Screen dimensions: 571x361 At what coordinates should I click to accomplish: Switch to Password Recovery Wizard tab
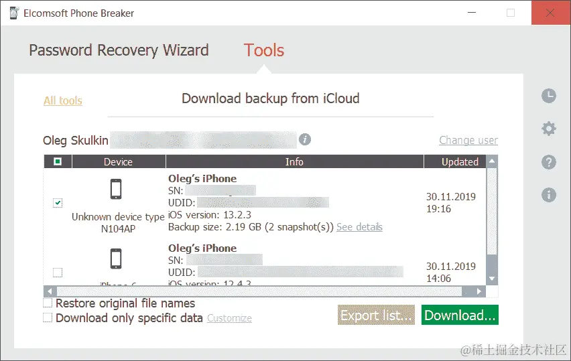pyautogui.click(x=119, y=50)
